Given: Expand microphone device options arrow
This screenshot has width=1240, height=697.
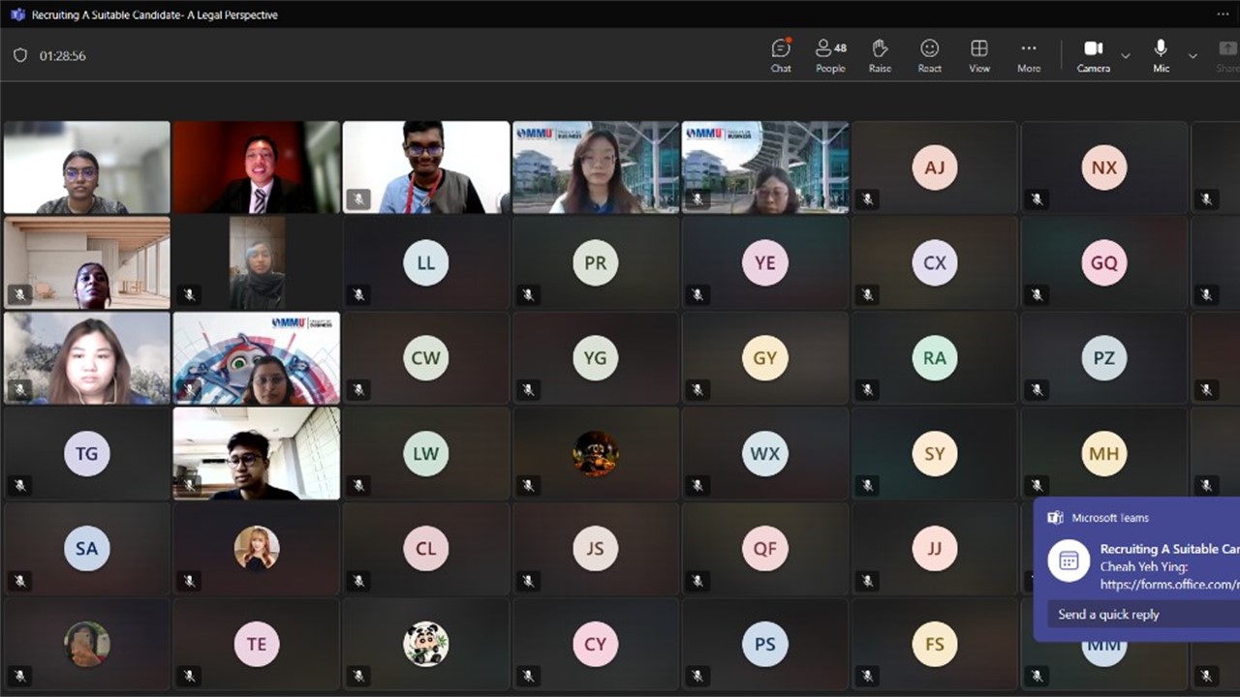Looking at the screenshot, I should click(1193, 56).
